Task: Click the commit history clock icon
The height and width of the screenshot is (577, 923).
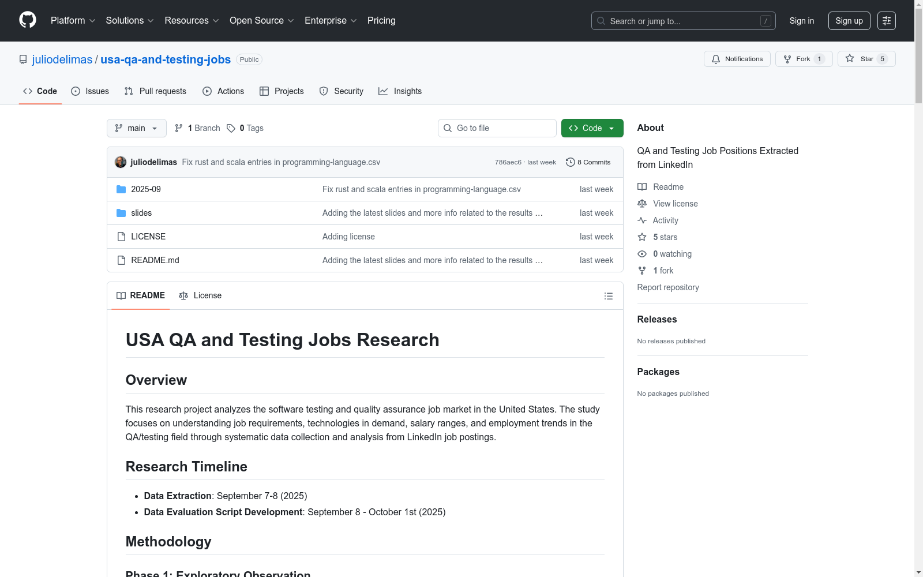Action: pyautogui.click(x=571, y=162)
